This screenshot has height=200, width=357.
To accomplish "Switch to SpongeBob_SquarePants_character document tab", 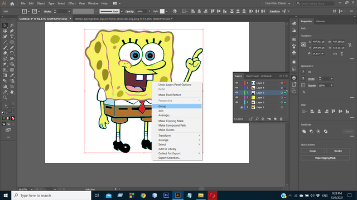I will pyautogui.click(x=123, y=19).
